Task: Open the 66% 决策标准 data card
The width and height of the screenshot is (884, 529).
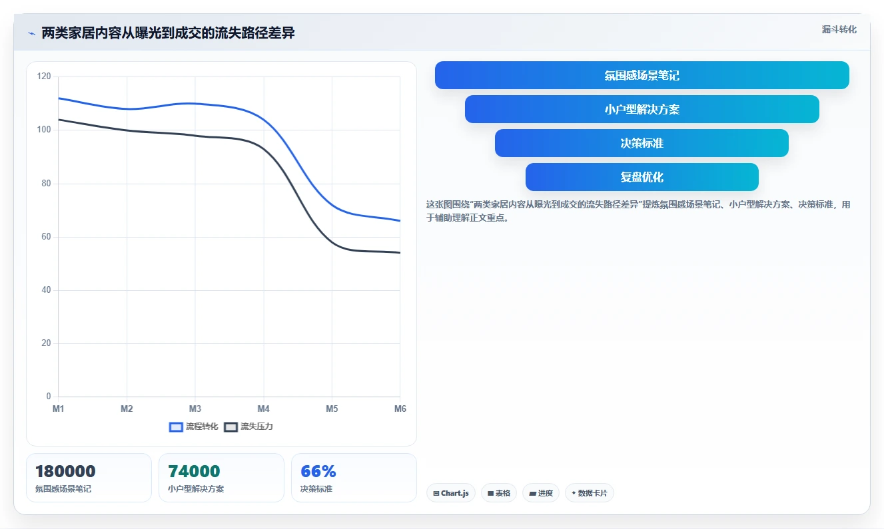Action: [354, 478]
